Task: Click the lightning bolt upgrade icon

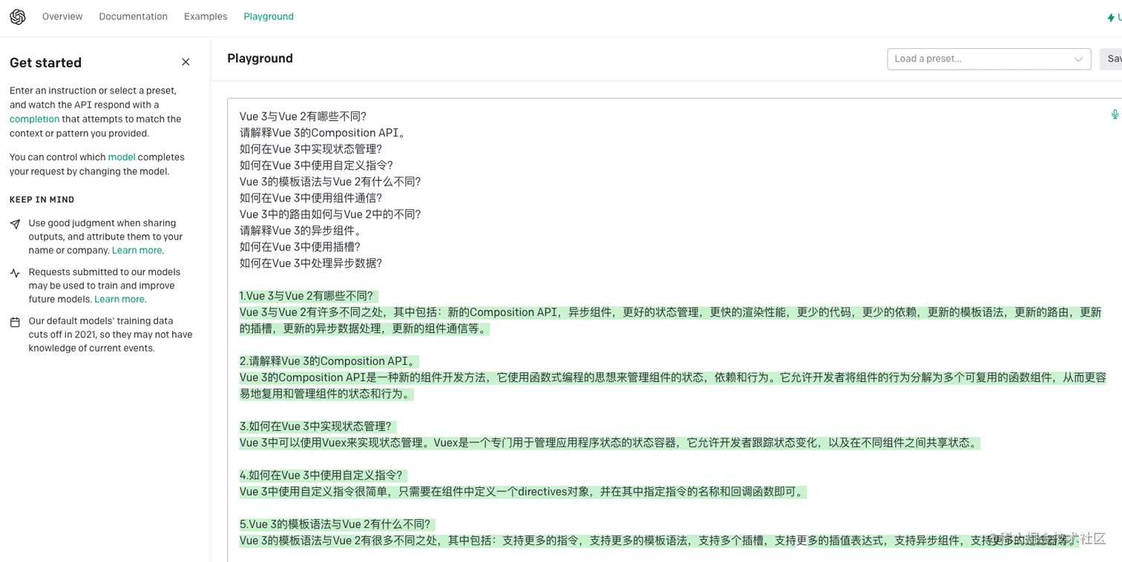Action: click(x=1111, y=16)
